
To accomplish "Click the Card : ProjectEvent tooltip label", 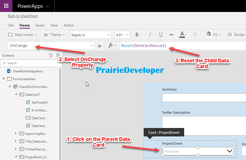I will (x=164, y=132).
